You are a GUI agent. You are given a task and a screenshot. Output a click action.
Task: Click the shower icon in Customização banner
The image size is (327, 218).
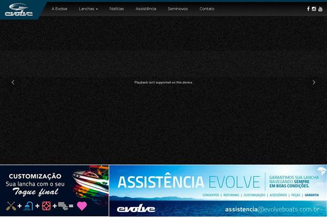point(28,206)
